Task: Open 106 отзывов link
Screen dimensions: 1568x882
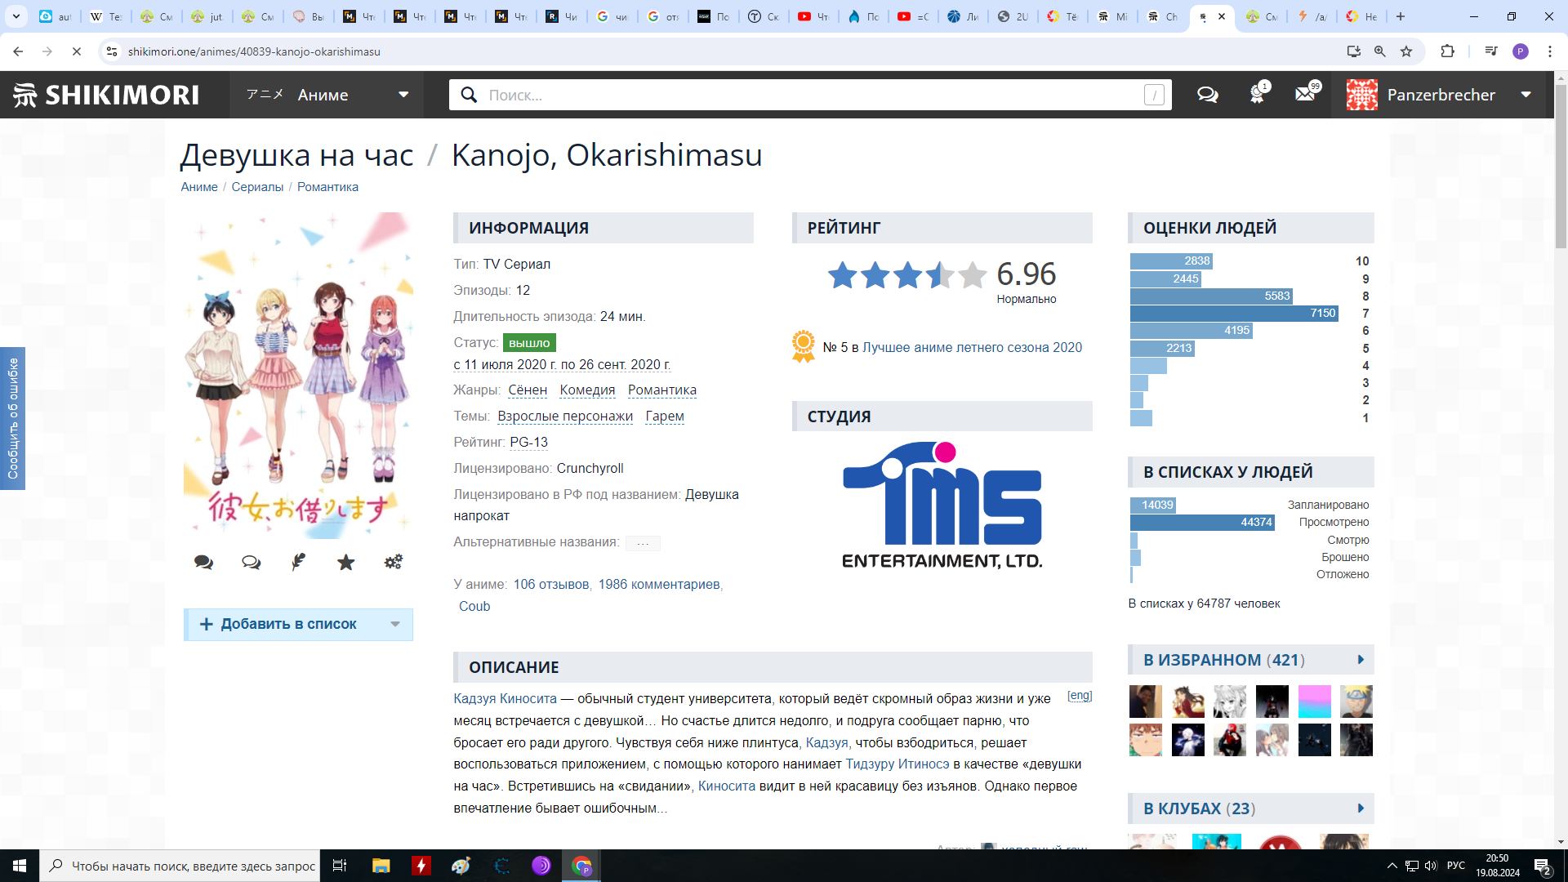Action: tap(550, 585)
